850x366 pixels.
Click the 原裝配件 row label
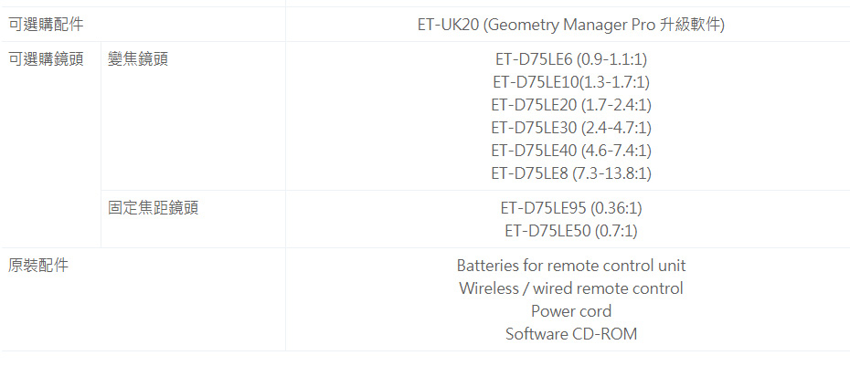[38, 266]
